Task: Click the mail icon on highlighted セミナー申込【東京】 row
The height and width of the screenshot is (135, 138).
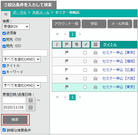Action: coord(95,87)
